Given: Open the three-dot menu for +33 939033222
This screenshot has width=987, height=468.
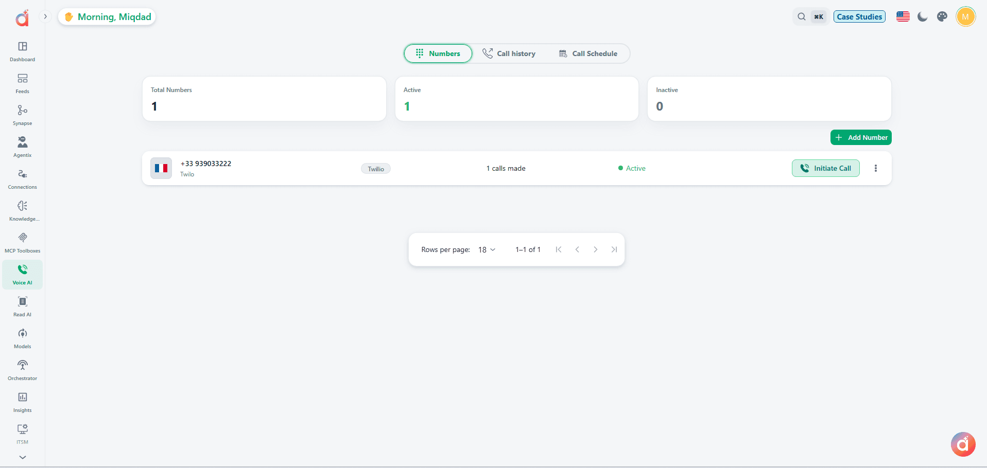Looking at the screenshot, I should 876,168.
